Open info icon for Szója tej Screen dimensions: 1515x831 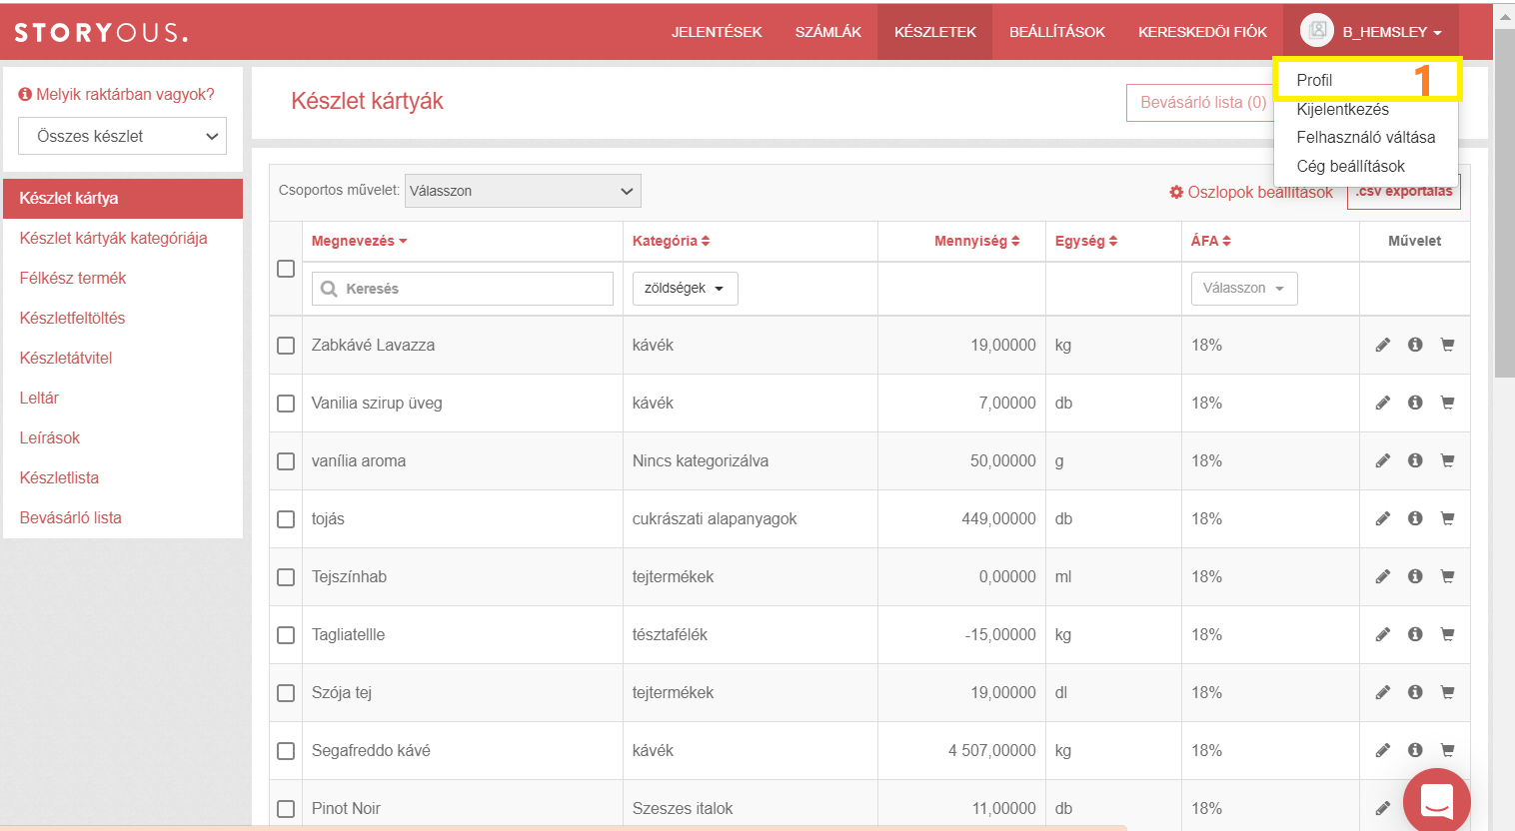1415,692
